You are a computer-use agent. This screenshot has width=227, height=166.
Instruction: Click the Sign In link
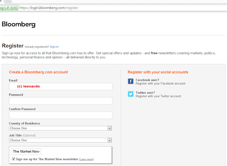pos(54,47)
